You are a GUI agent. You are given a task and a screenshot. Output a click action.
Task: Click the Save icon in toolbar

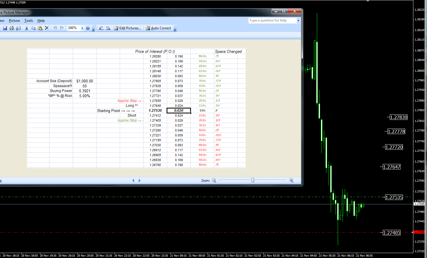coord(5,28)
